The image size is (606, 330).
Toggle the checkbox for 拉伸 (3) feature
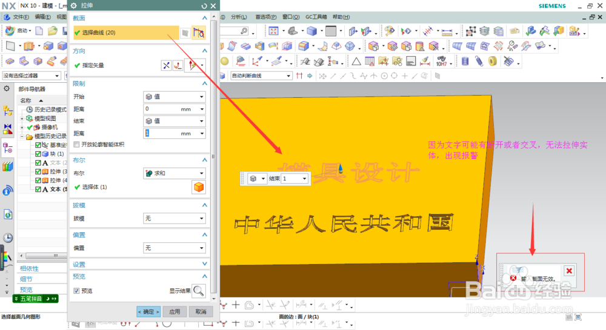pyautogui.click(x=38, y=172)
